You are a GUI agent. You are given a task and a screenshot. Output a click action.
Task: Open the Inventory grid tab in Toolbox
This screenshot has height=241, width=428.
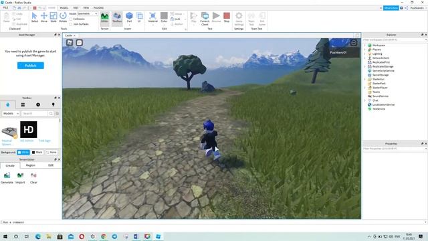pos(23,104)
